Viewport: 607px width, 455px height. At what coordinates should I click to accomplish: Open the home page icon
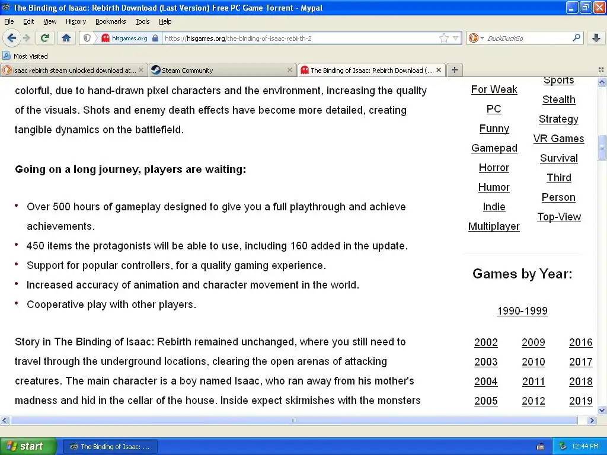(x=66, y=38)
